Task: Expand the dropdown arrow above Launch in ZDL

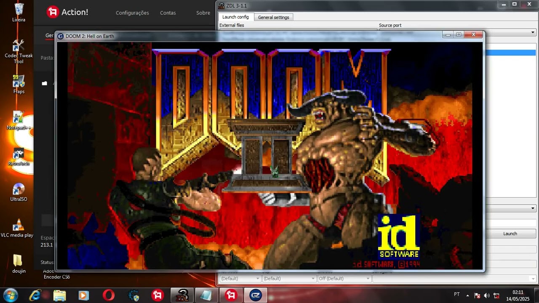Action: pyautogui.click(x=533, y=208)
